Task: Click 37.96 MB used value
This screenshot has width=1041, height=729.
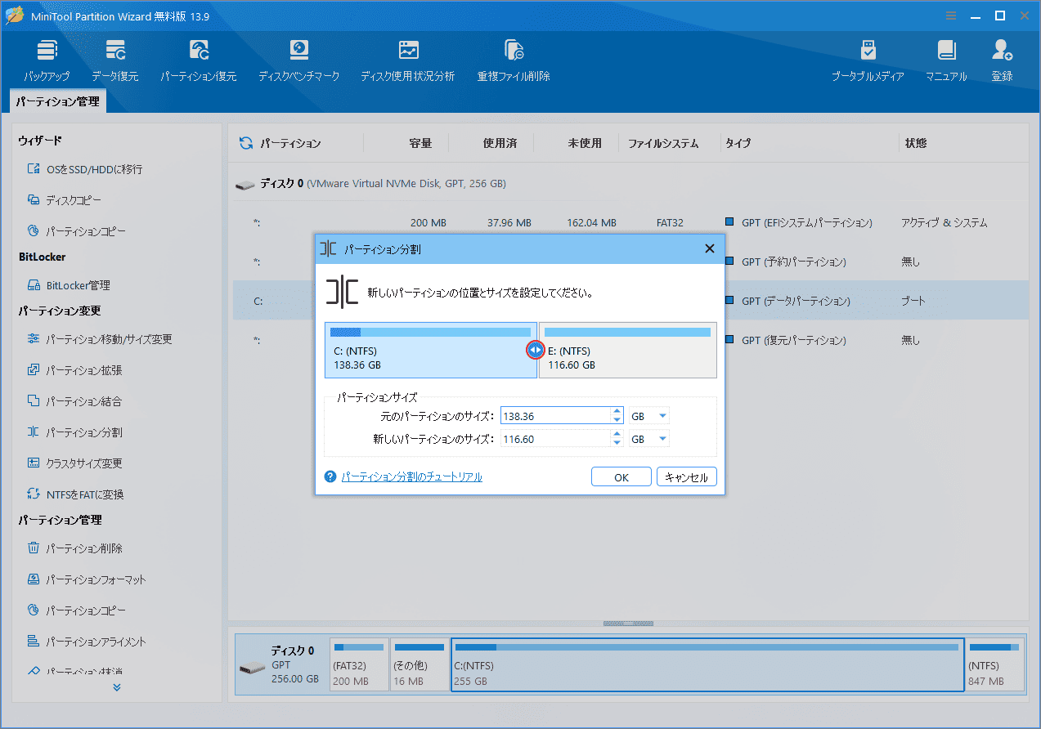Action: (x=509, y=222)
